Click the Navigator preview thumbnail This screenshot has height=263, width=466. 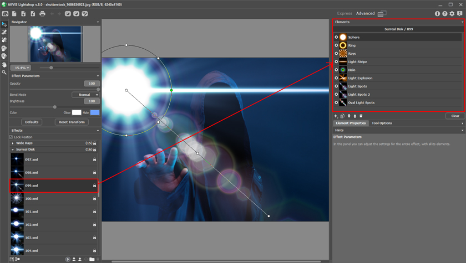[55, 44]
